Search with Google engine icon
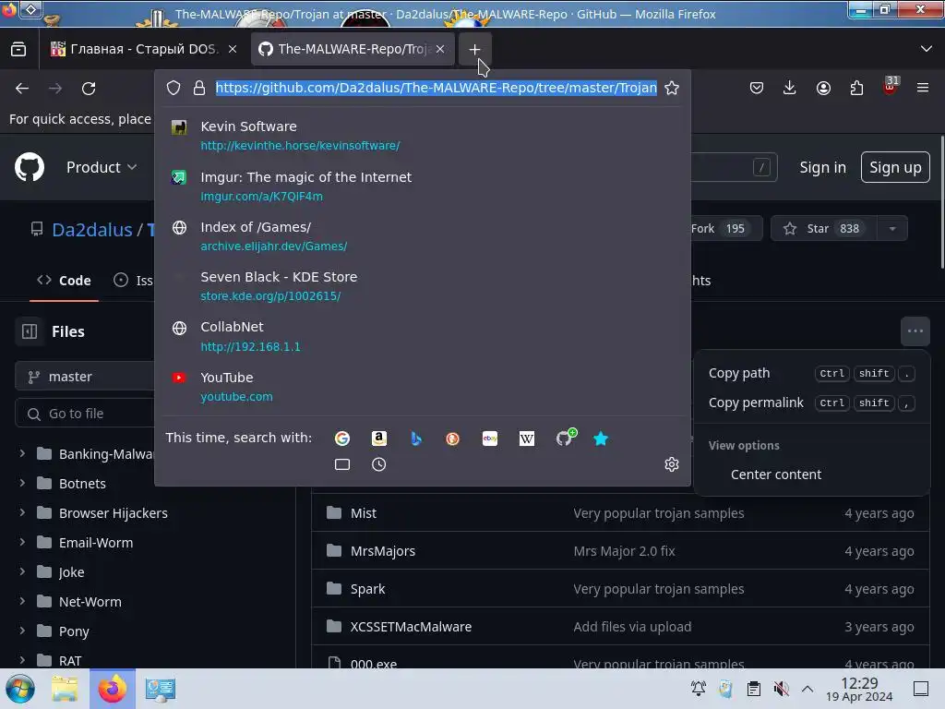Image resolution: width=945 pixels, height=709 pixels. (x=342, y=439)
